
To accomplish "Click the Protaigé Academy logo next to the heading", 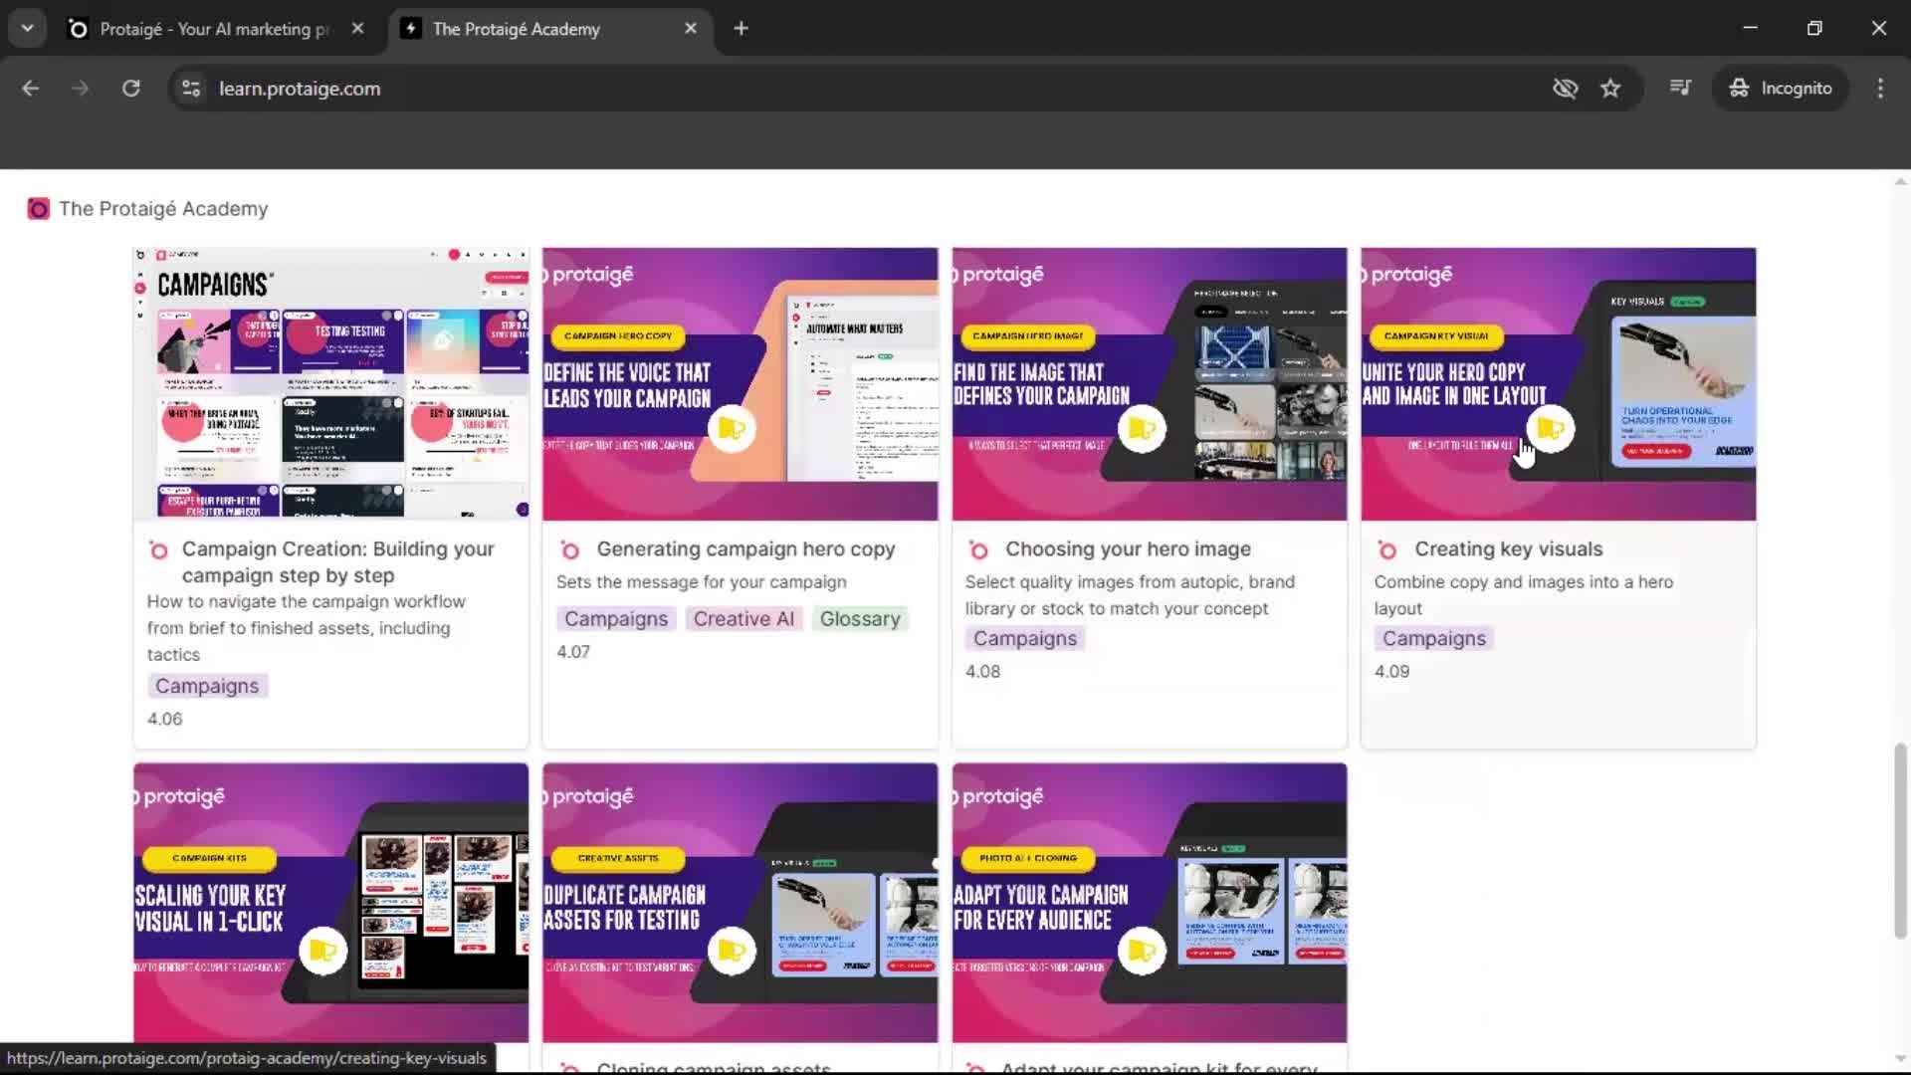I will coord(38,208).
